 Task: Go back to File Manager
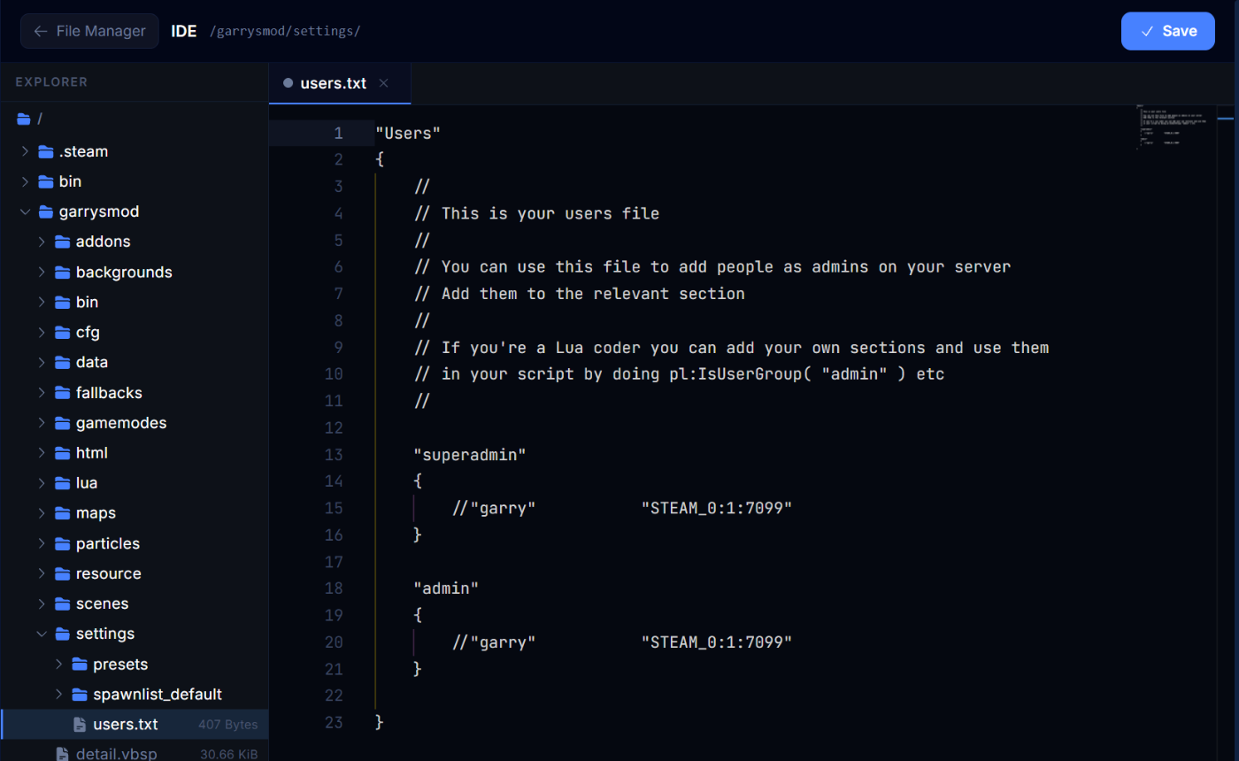[x=89, y=31]
